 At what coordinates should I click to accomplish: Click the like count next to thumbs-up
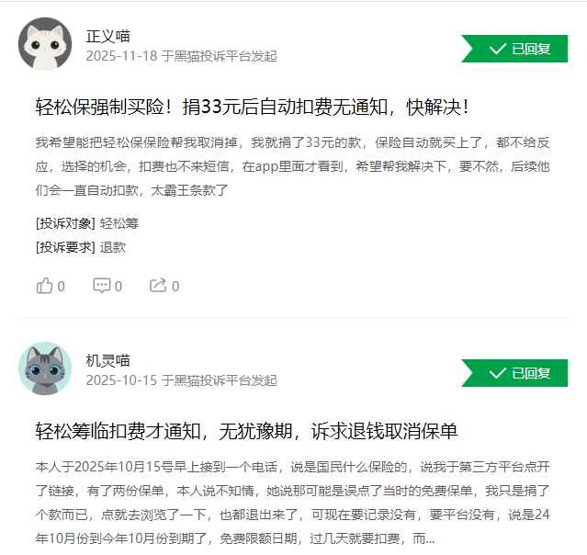61,287
